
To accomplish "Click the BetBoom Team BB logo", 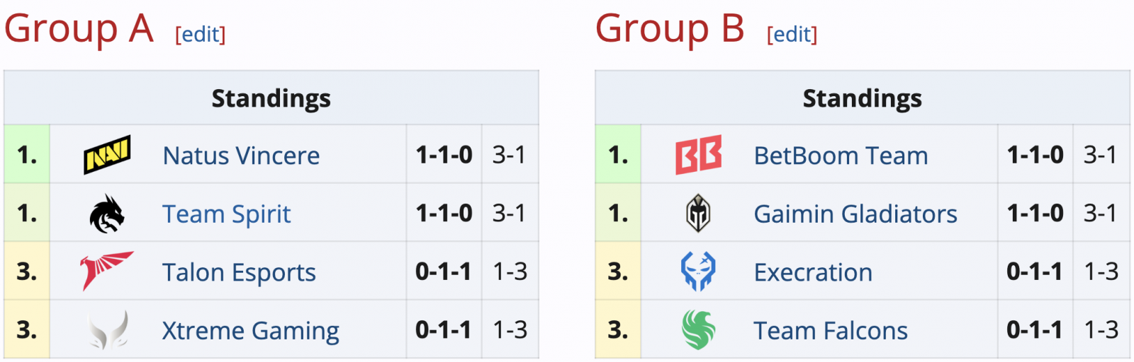I will pos(698,154).
